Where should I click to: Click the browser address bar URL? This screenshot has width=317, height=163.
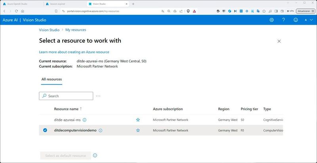click(93, 11)
